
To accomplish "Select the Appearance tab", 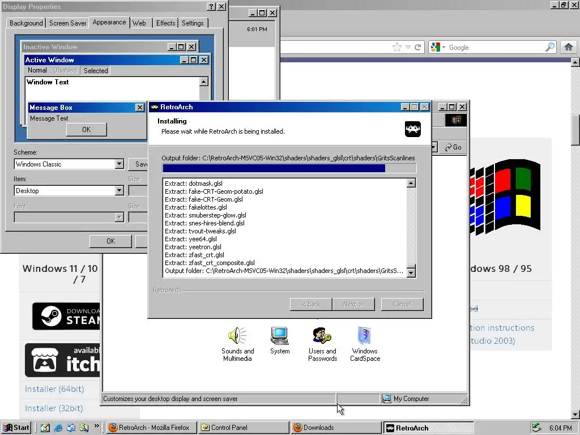I will point(109,22).
